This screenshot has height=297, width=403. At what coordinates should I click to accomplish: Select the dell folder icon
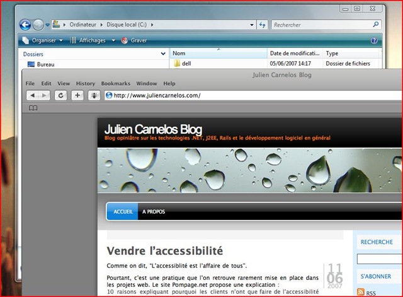click(177, 63)
